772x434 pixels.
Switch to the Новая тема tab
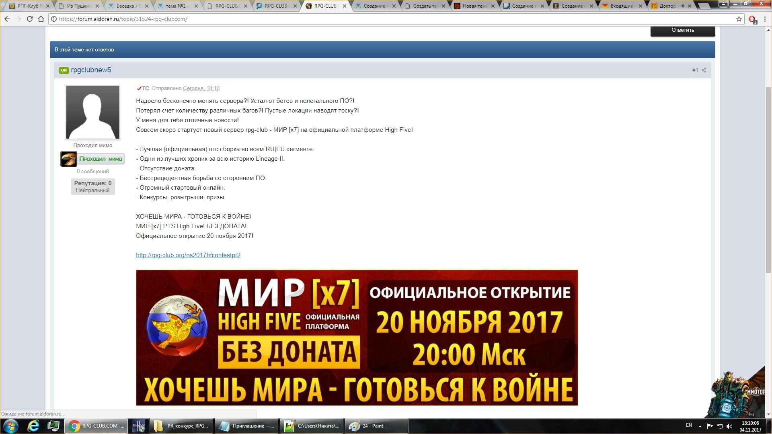pos(474,6)
